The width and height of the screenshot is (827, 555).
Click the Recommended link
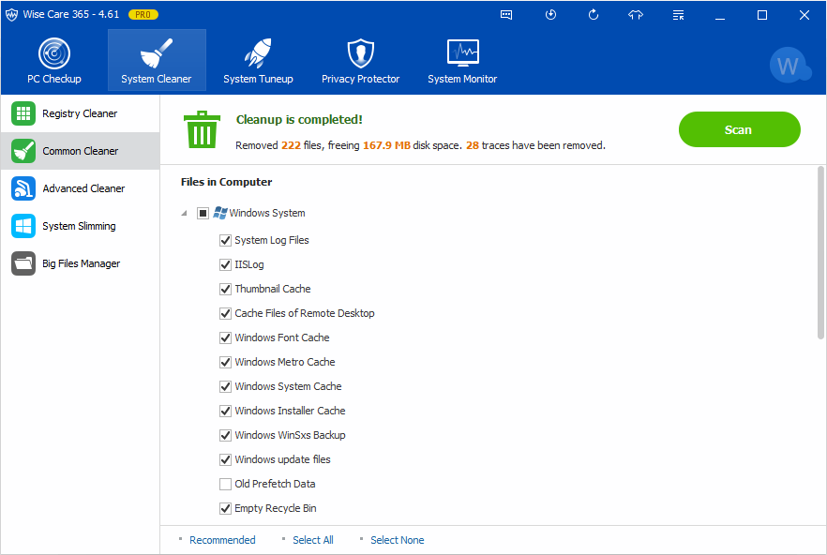[222, 540]
